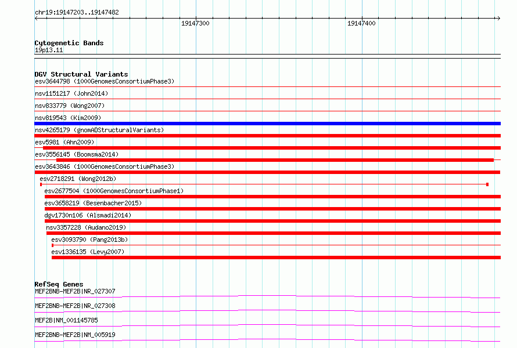
Task: Click the red bar under esv2677504
Action: [x=272, y=197]
